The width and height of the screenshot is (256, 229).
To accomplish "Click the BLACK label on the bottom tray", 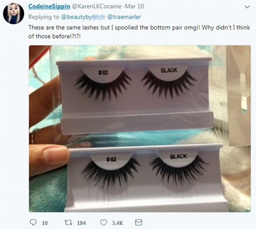I will pos(178,156).
